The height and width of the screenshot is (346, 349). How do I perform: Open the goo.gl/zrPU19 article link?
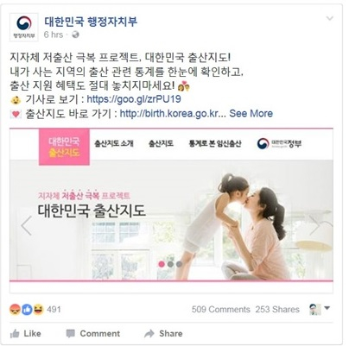point(134,99)
